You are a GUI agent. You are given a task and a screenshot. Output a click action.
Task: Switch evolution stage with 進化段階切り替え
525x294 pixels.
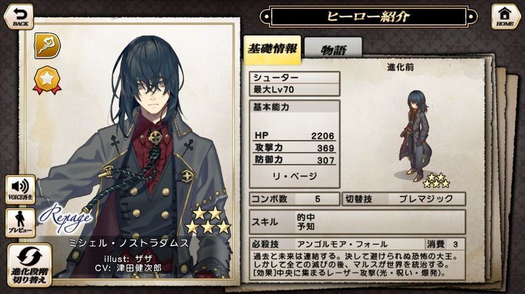click(x=30, y=265)
